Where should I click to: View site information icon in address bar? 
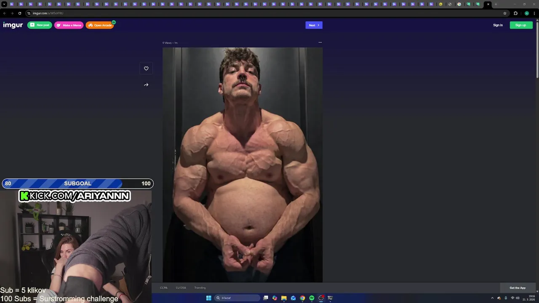(29, 13)
